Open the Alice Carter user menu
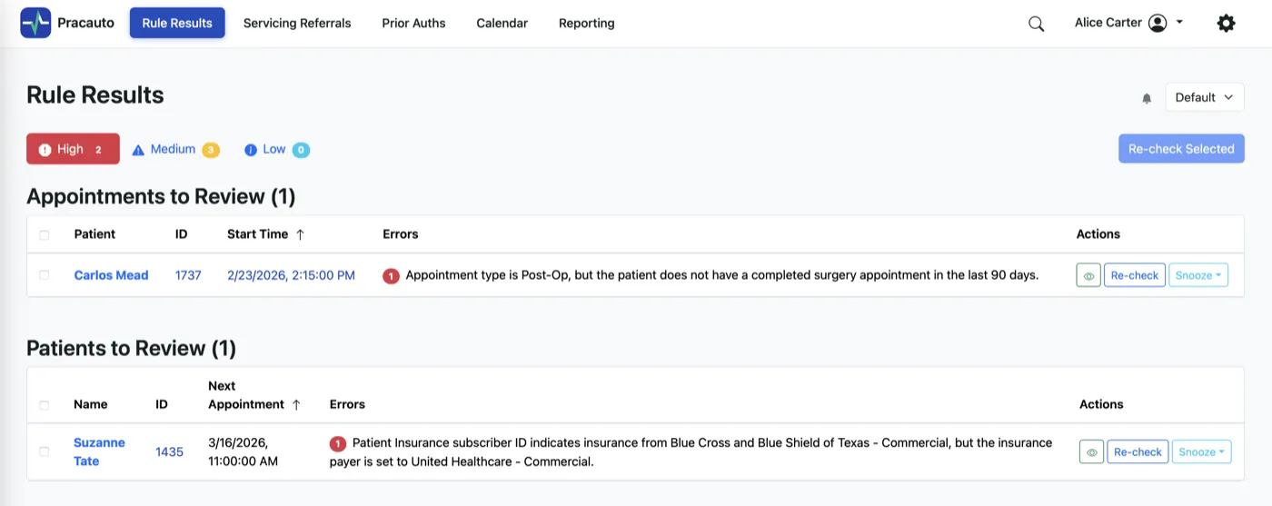1272x506 pixels. (x=1128, y=23)
